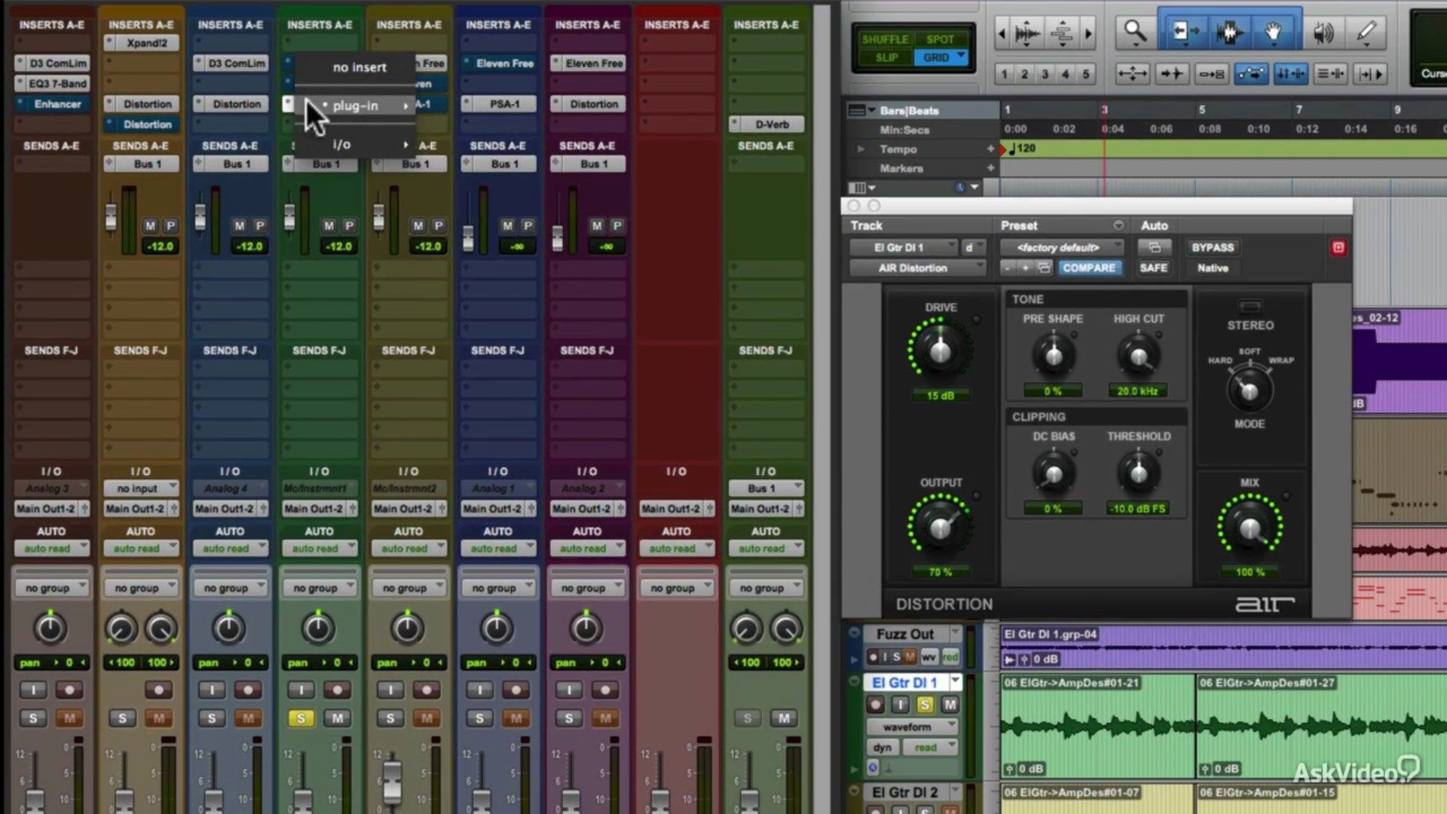Image resolution: width=1447 pixels, height=814 pixels.
Task: Click the horizontal zoom in right arrow
Action: tap(1088, 33)
